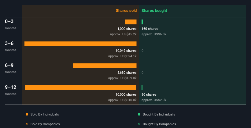
Task: Click the 9–12 months orange sold bar
Action: [x=81, y=88]
